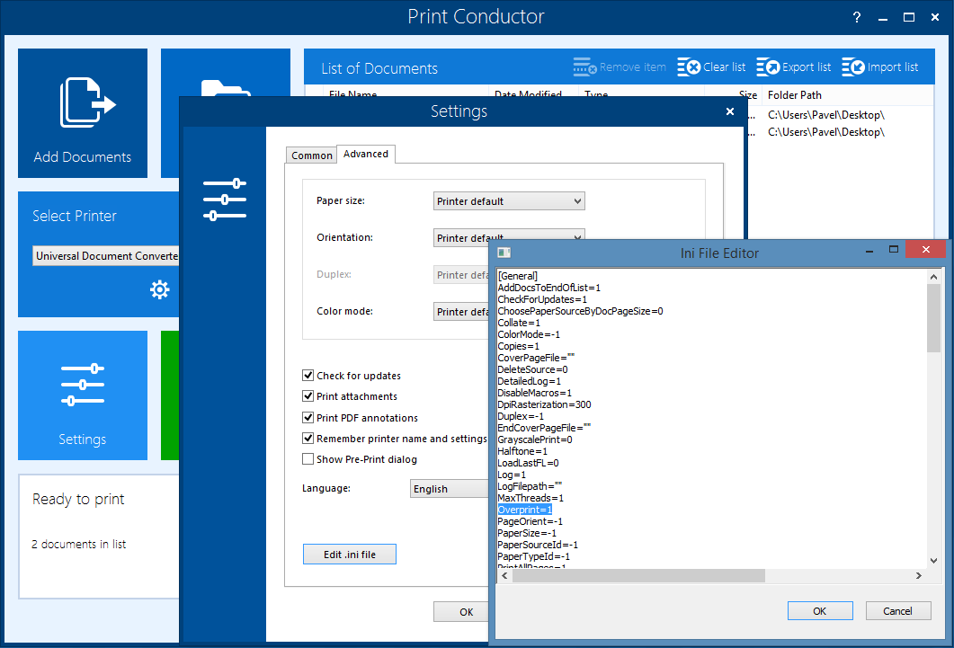Enable Show Pre-Print dialog checkbox
Viewport: 954px width, 648px height.
point(308,459)
